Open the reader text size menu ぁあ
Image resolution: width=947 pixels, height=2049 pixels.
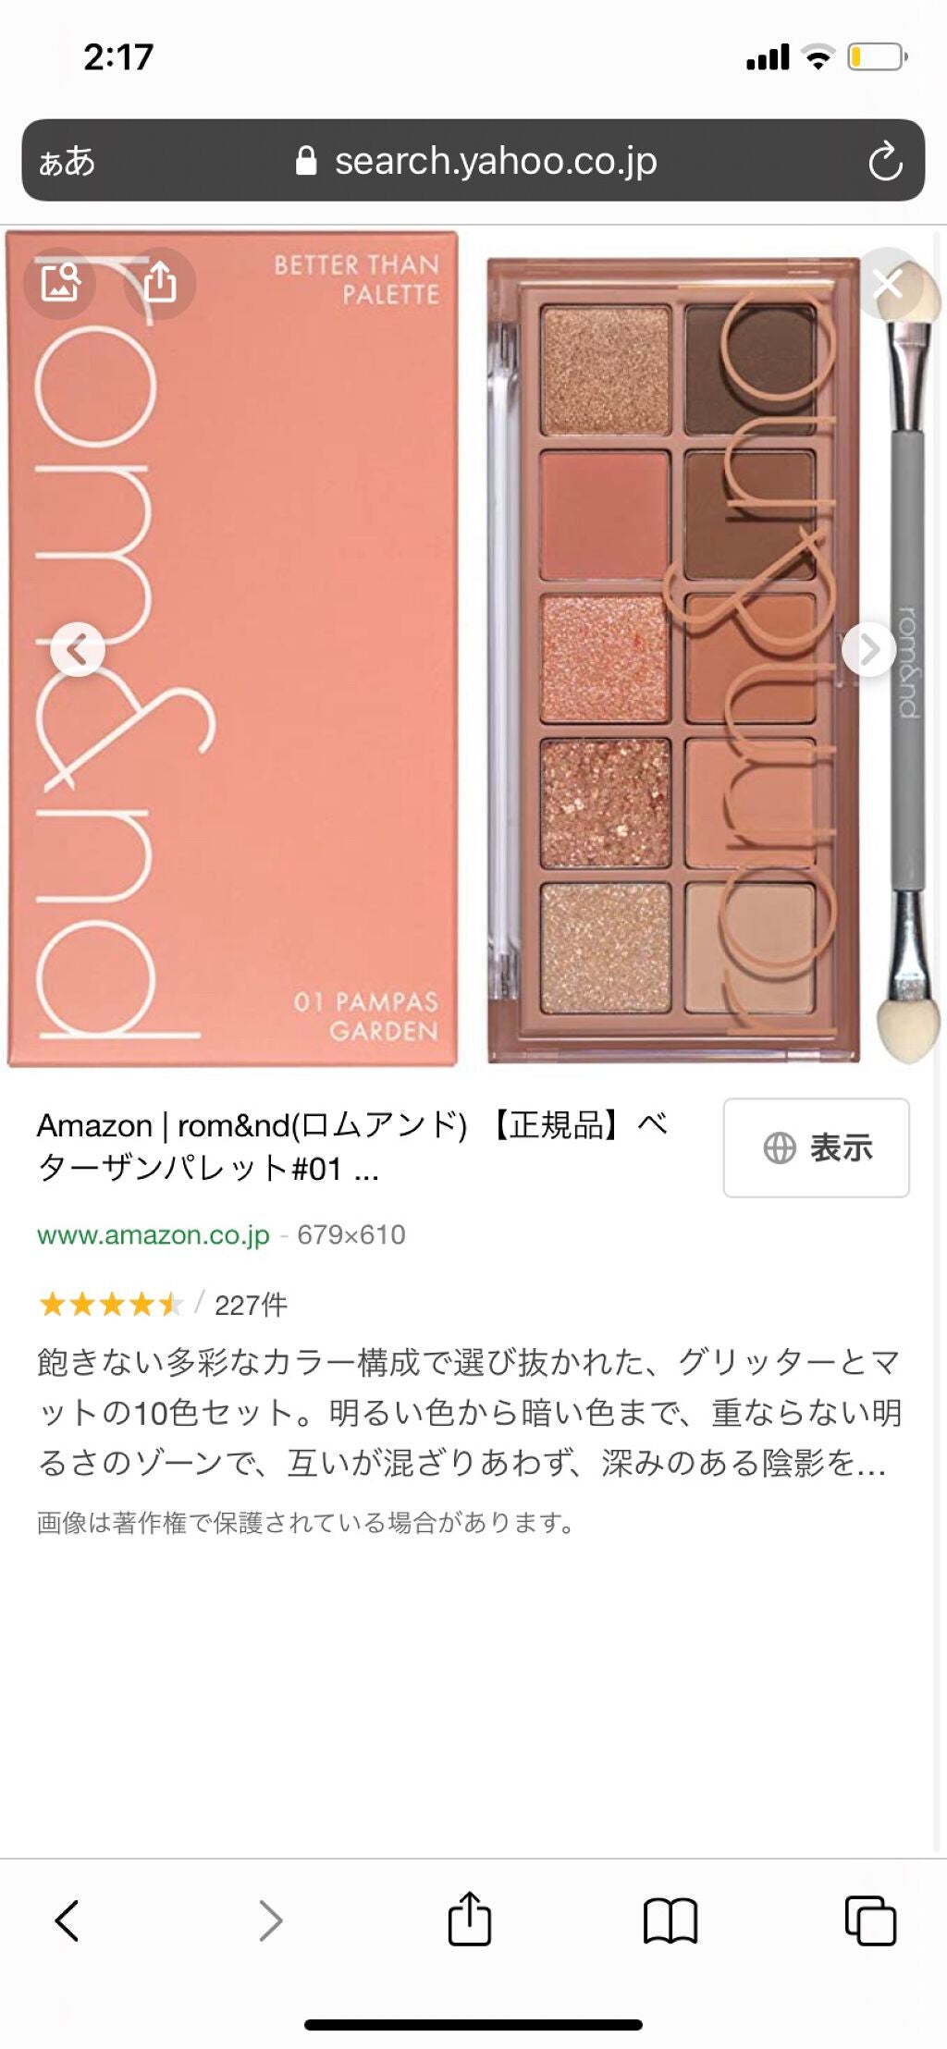pyautogui.click(x=67, y=161)
